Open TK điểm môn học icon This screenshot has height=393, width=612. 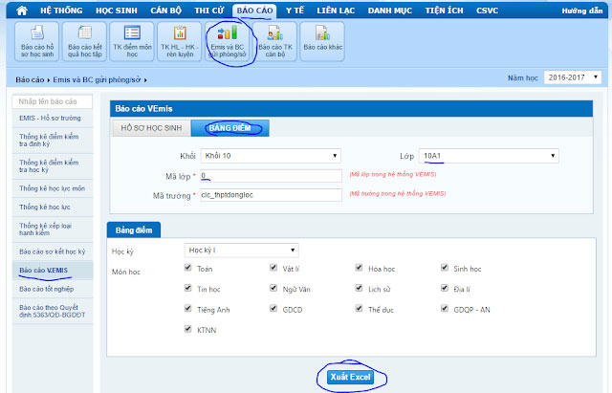point(132,39)
